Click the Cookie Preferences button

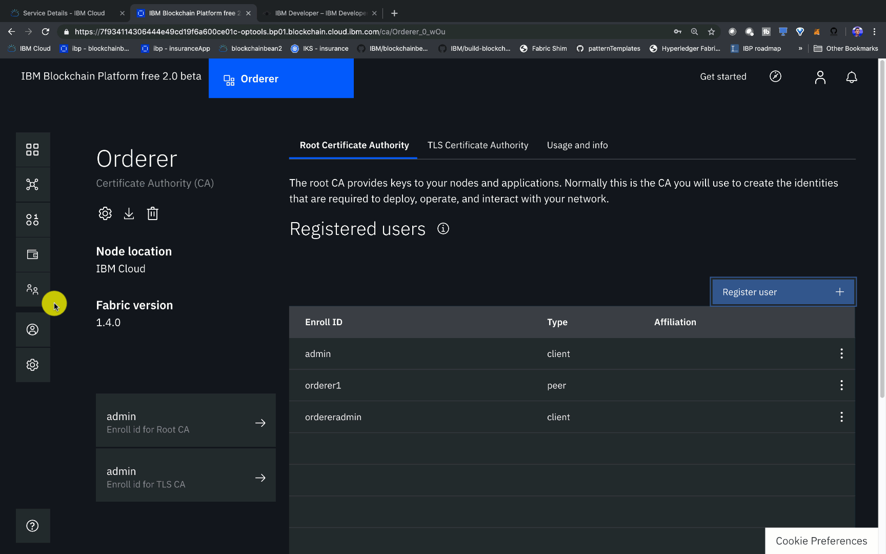(821, 541)
